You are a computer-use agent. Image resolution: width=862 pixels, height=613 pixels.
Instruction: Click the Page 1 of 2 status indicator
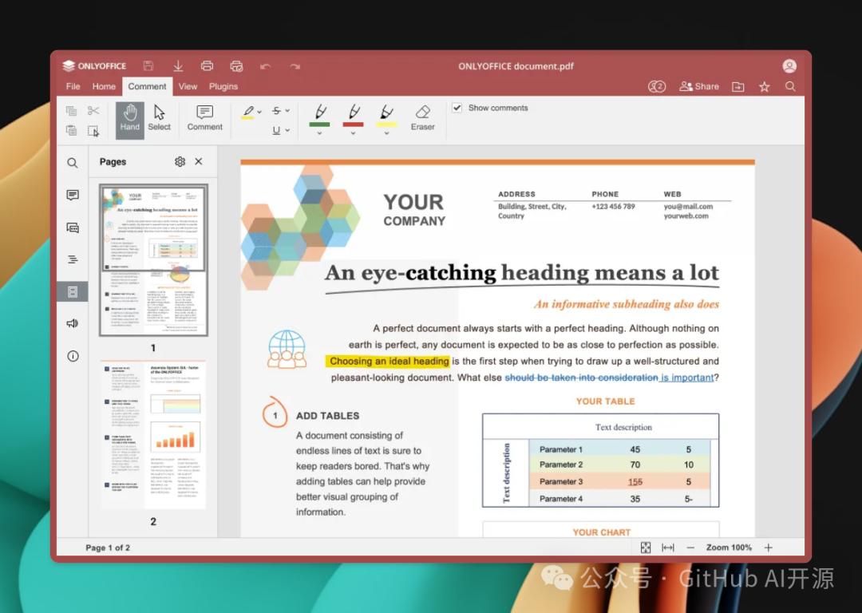tap(108, 548)
